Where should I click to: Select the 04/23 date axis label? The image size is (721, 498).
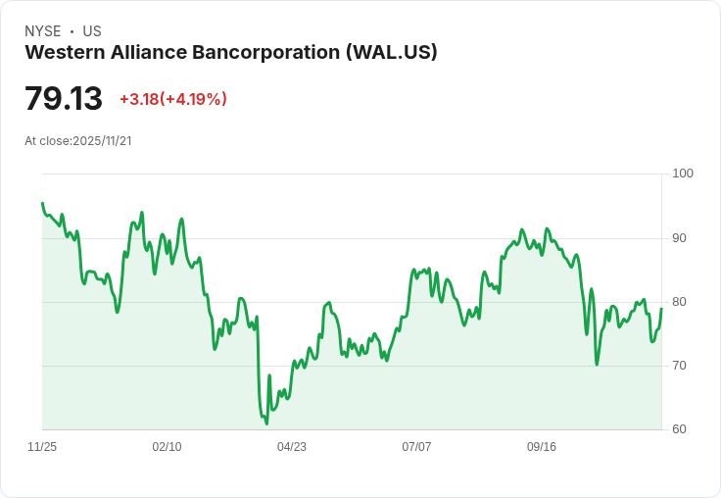[x=292, y=447]
